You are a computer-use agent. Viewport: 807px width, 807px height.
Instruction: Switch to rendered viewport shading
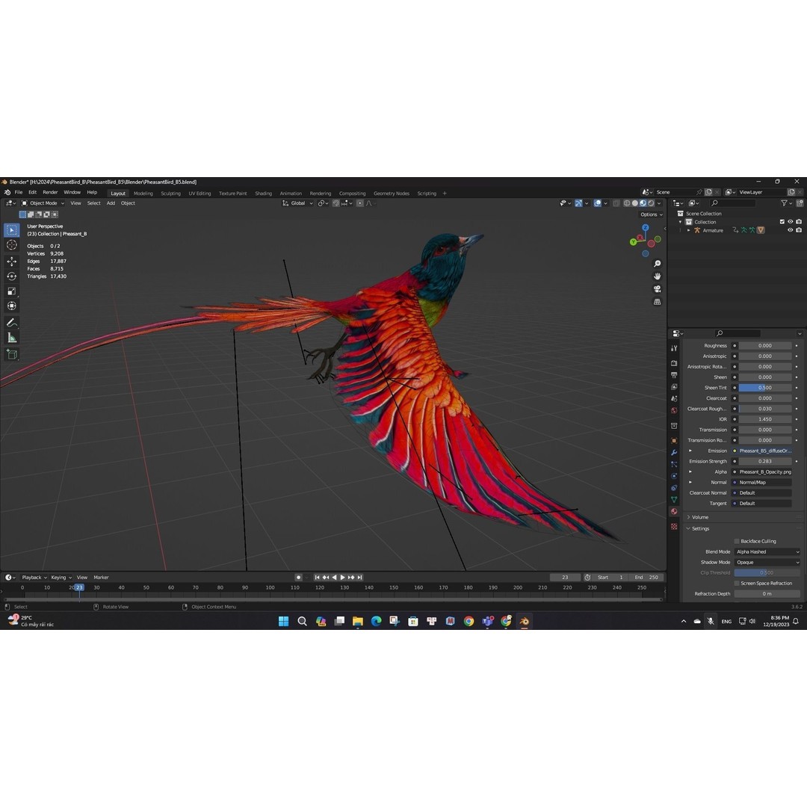point(651,203)
